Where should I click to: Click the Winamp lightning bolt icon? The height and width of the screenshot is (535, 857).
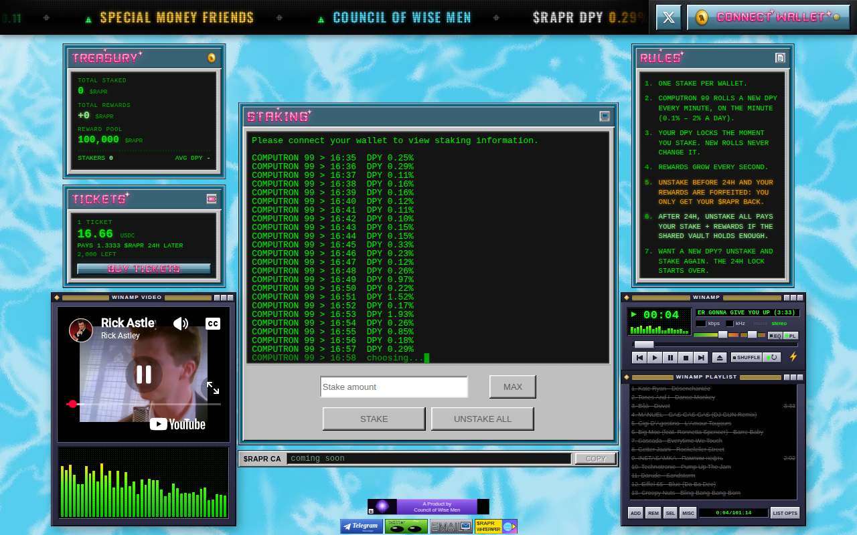[x=793, y=357]
